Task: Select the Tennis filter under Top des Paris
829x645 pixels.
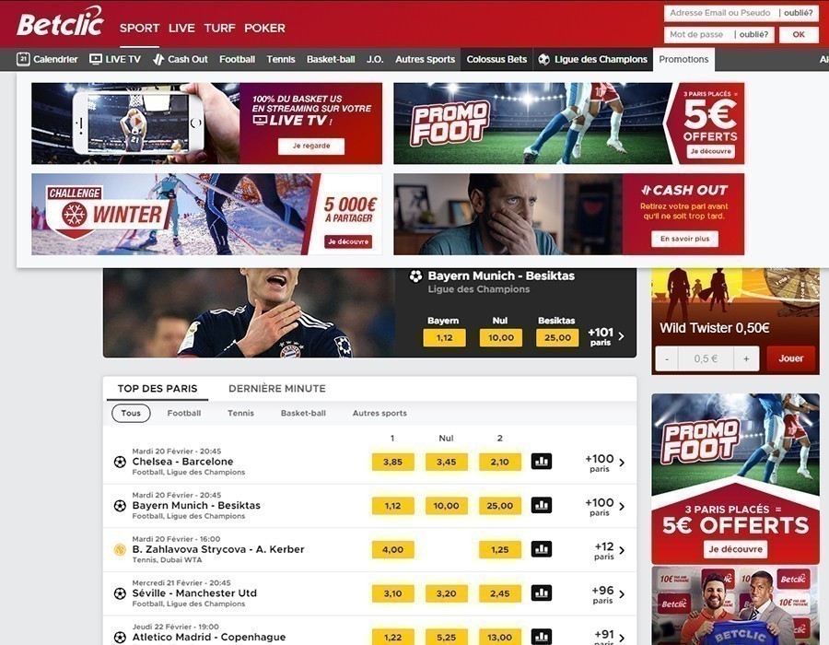Action: click(240, 413)
